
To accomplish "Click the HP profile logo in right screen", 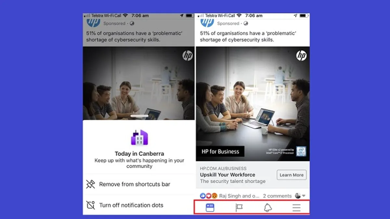I will coord(207,22).
